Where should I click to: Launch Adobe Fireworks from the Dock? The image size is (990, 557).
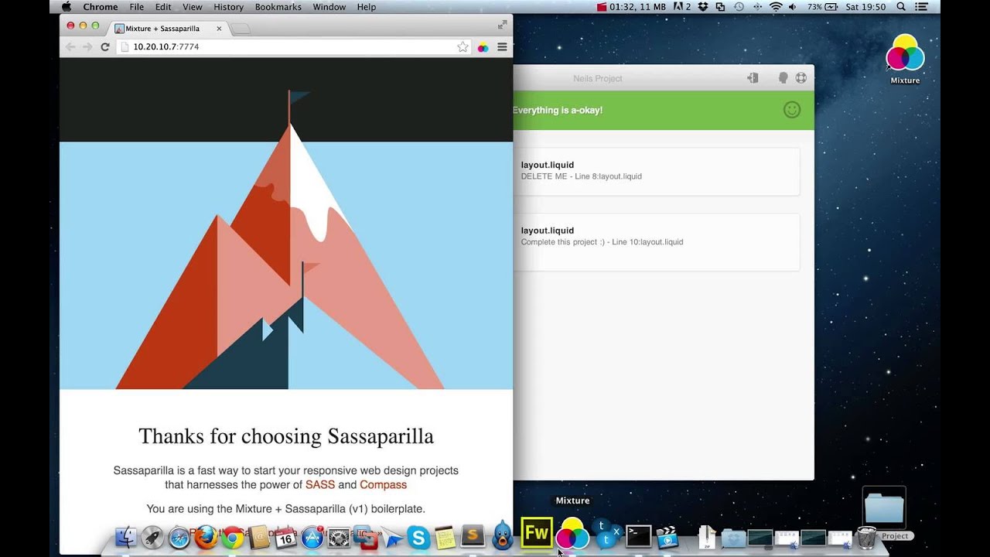(x=537, y=533)
